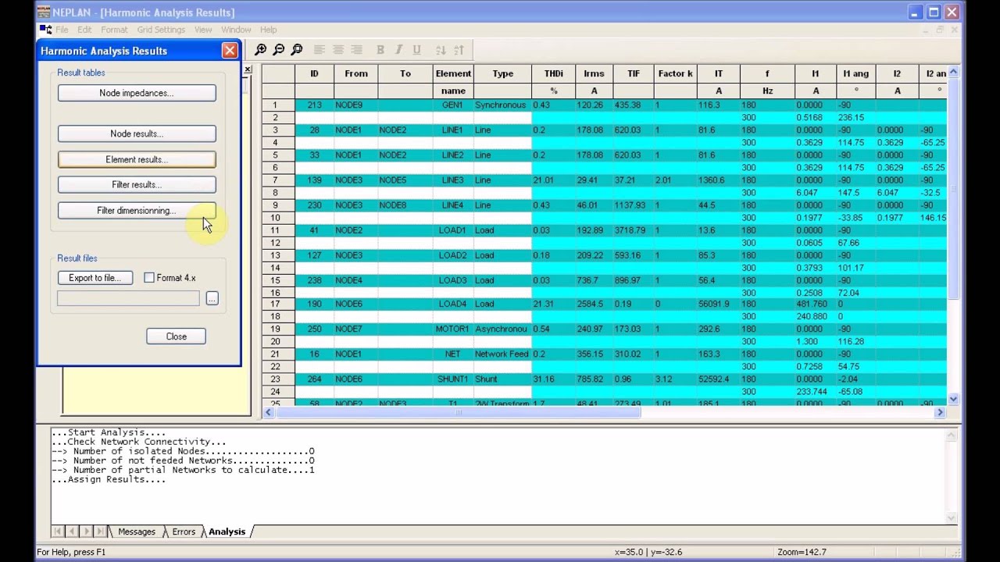Click the table scroll up arrow

click(953, 72)
